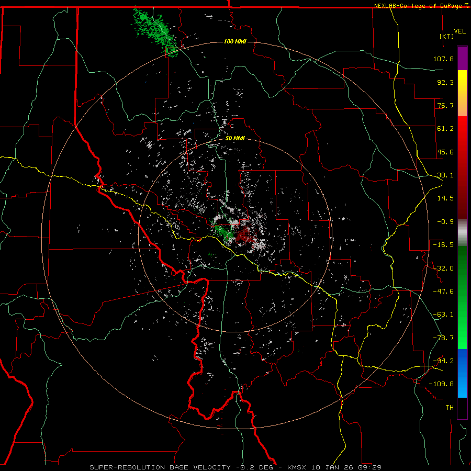Click the 107.8 velocity scale value
The height and width of the screenshot is (471, 471).
click(443, 59)
